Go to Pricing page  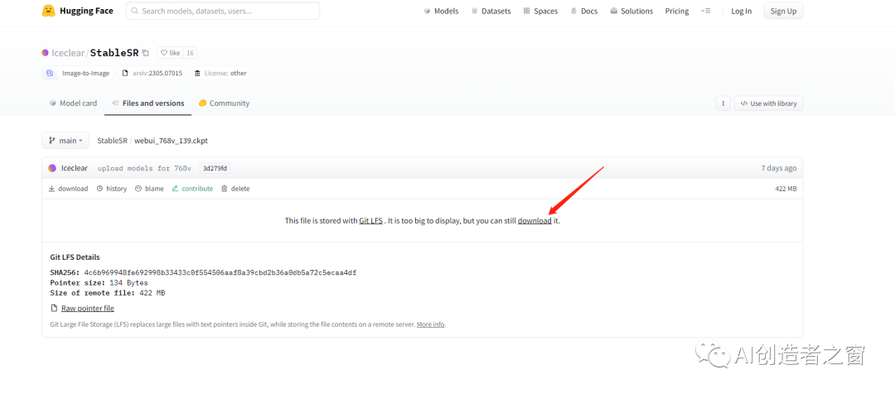(x=677, y=11)
